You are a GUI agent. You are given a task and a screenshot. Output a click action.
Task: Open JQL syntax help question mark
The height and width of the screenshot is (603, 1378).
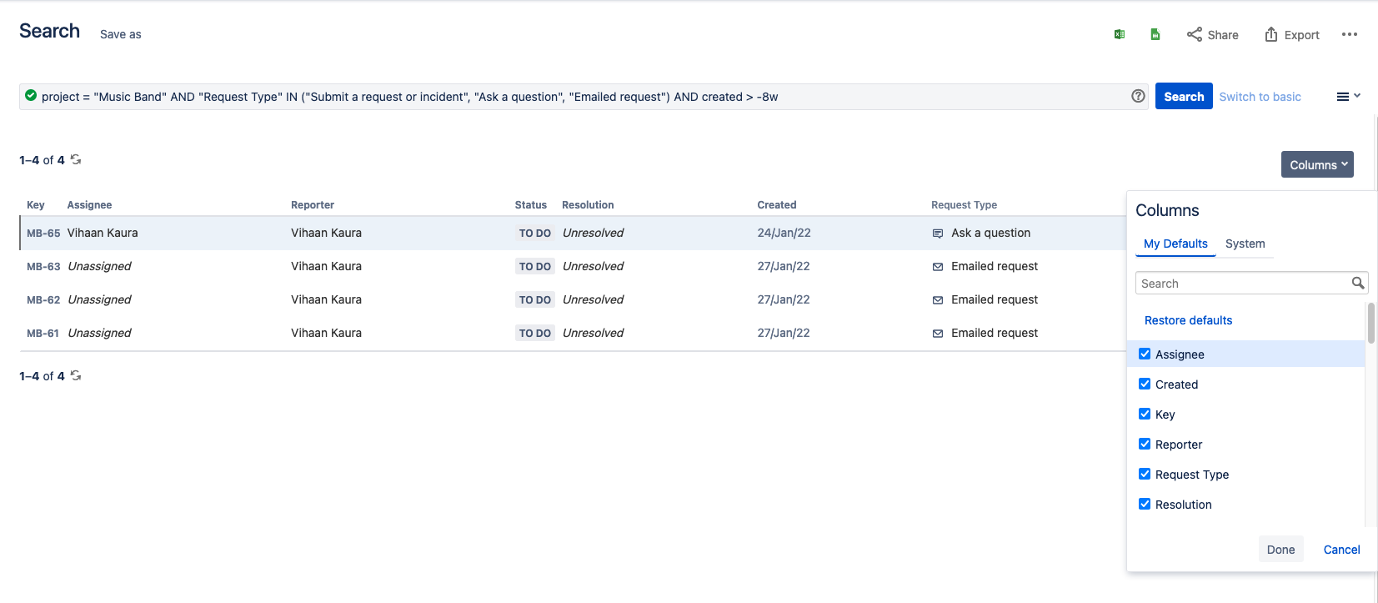[x=1138, y=96]
